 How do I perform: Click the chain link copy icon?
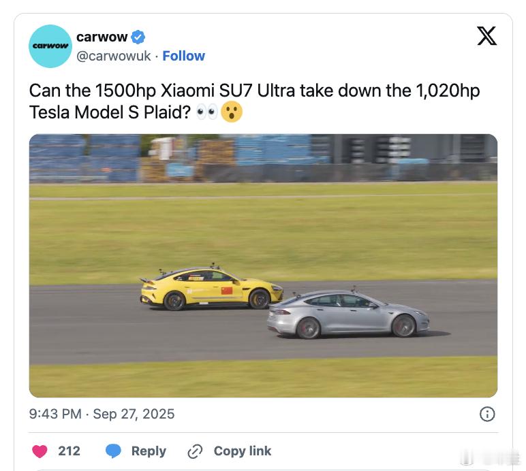coord(195,451)
